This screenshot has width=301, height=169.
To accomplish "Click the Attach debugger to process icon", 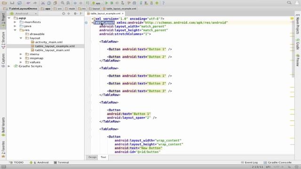I will coord(123,3).
